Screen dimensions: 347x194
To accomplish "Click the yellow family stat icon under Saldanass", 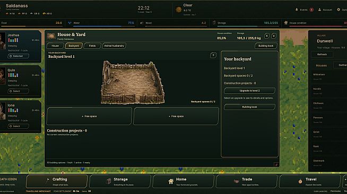I will (x=44, y=13).
